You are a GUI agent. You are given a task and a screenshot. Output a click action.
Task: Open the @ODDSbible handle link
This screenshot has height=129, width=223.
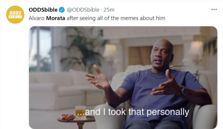pyautogui.click(x=83, y=10)
